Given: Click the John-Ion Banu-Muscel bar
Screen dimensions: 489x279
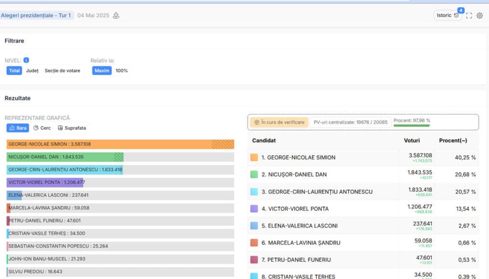Looking at the screenshot, I should click(x=8, y=259).
